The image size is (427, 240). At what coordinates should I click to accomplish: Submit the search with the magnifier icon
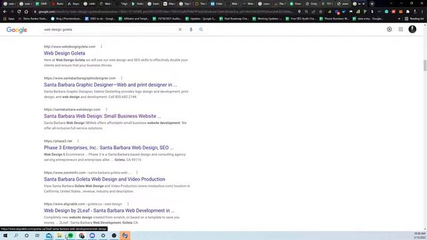tap(201, 29)
